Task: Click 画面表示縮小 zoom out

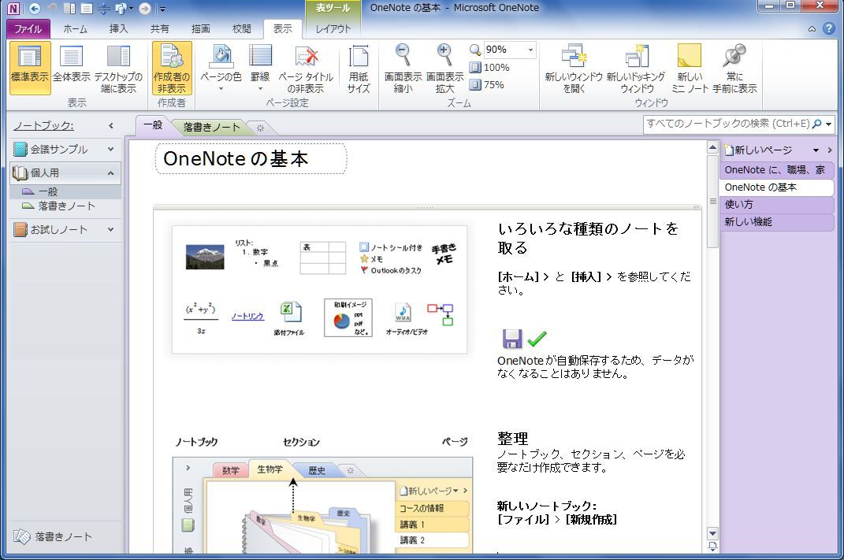Action: point(403,69)
